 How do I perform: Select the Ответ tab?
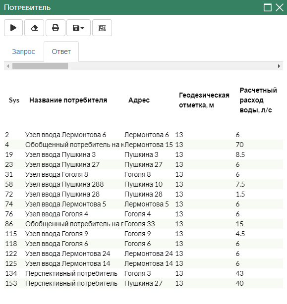pos(61,51)
